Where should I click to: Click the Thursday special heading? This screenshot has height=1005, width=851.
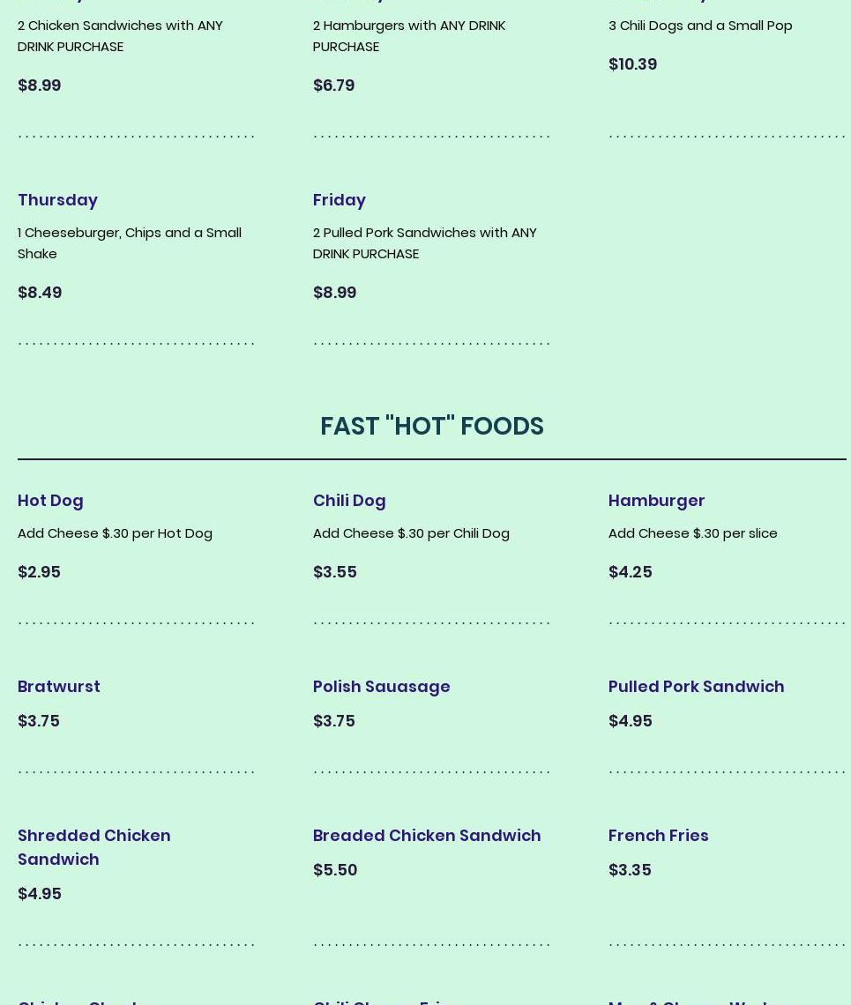click(57, 200)
